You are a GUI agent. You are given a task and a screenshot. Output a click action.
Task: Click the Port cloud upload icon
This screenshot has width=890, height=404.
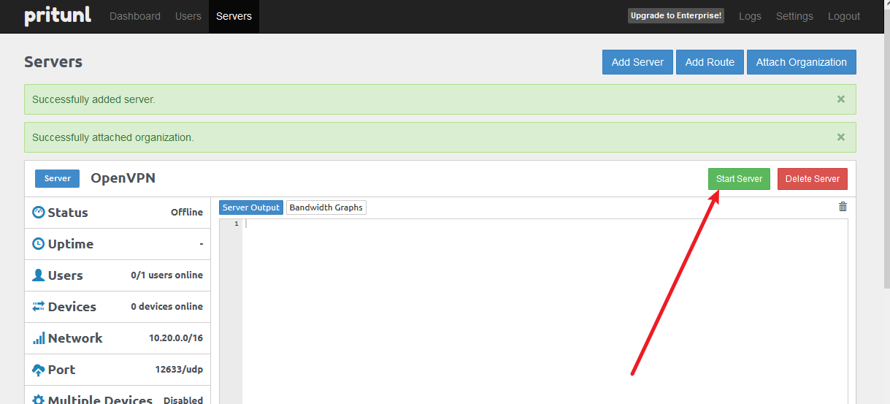[39, 370]
